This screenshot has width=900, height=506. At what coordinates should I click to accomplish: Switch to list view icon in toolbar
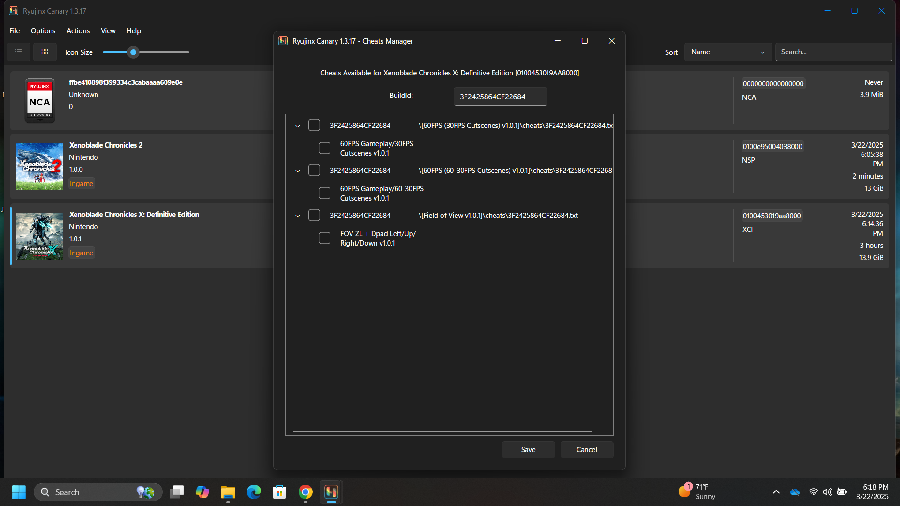pos(19,52)
